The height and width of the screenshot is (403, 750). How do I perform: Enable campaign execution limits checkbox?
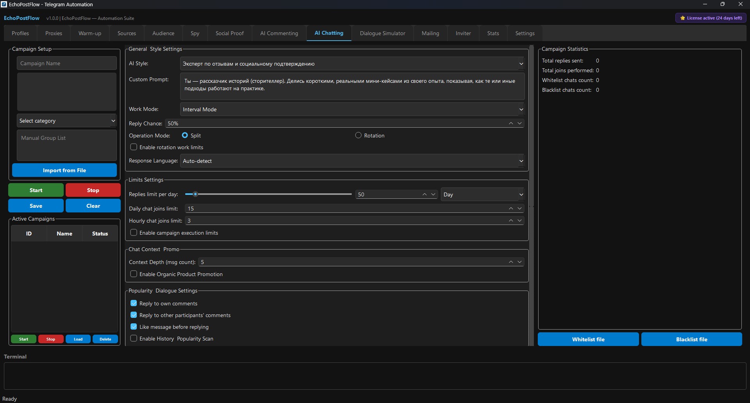pos(134,232)
